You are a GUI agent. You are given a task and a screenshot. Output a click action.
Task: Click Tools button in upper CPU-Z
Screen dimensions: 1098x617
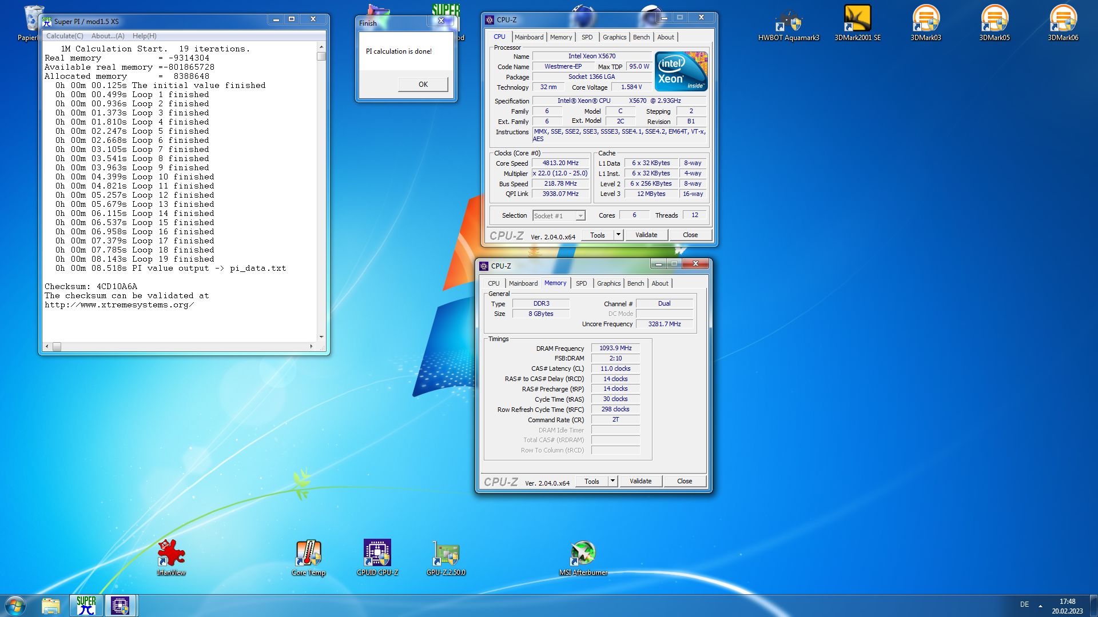click(598, 235)
